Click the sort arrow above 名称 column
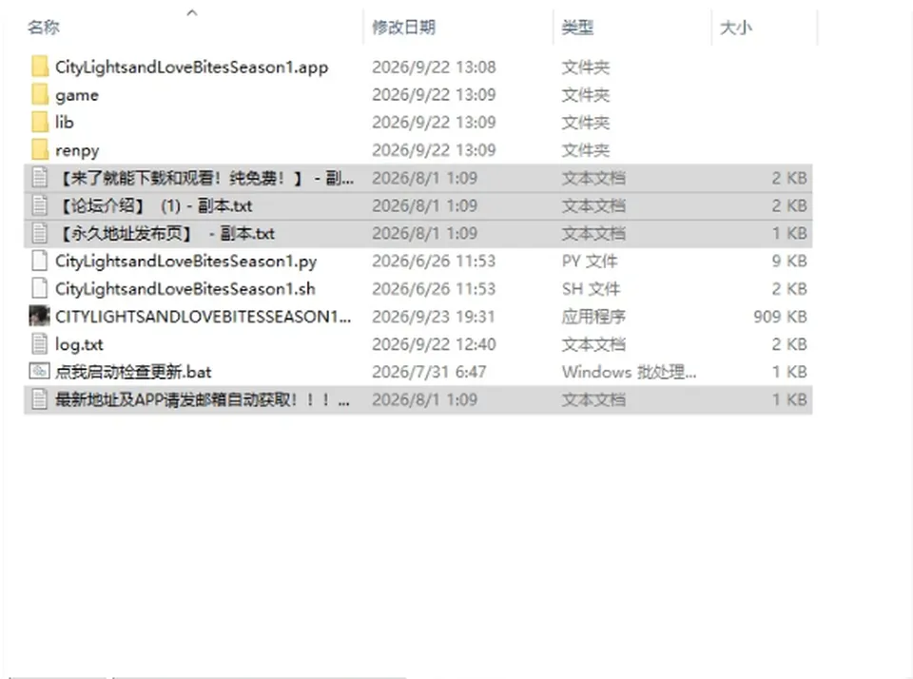 [x=192, y=12]
